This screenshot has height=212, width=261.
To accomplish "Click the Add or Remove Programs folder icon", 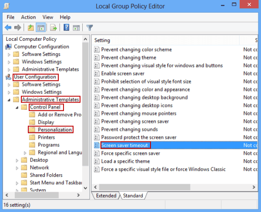I will (32, 115).
